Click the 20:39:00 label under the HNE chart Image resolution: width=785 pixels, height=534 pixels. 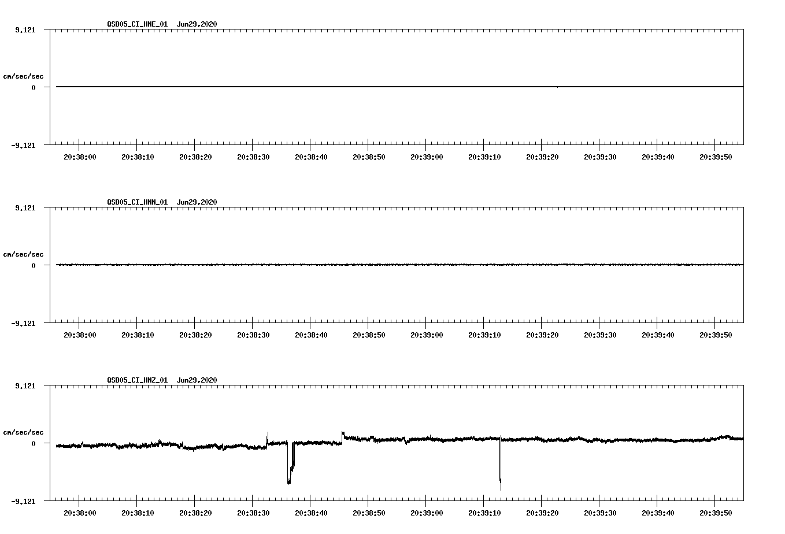coord(427,157)
